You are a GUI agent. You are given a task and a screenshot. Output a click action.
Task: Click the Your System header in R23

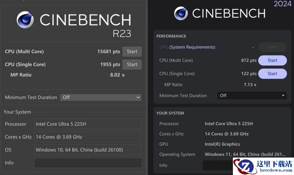tap(17, 112)
